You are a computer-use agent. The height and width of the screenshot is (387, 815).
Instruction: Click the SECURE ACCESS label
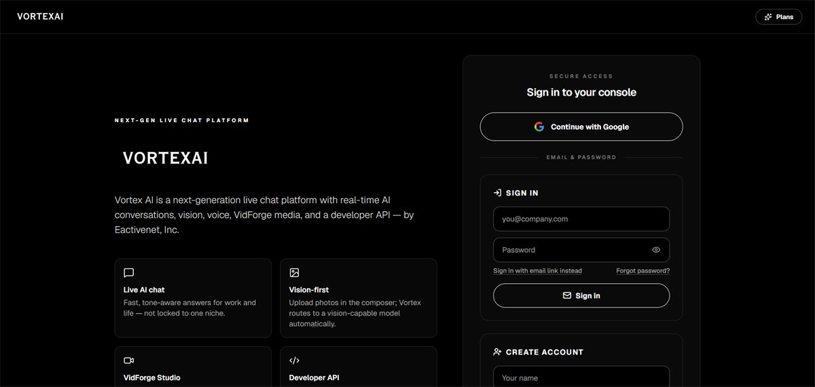tap(581, 76)
